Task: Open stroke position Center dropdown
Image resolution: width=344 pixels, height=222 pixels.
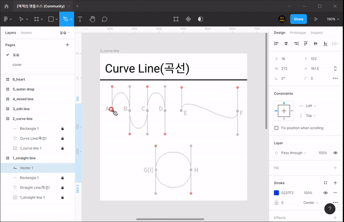Action: pos(310,203)
